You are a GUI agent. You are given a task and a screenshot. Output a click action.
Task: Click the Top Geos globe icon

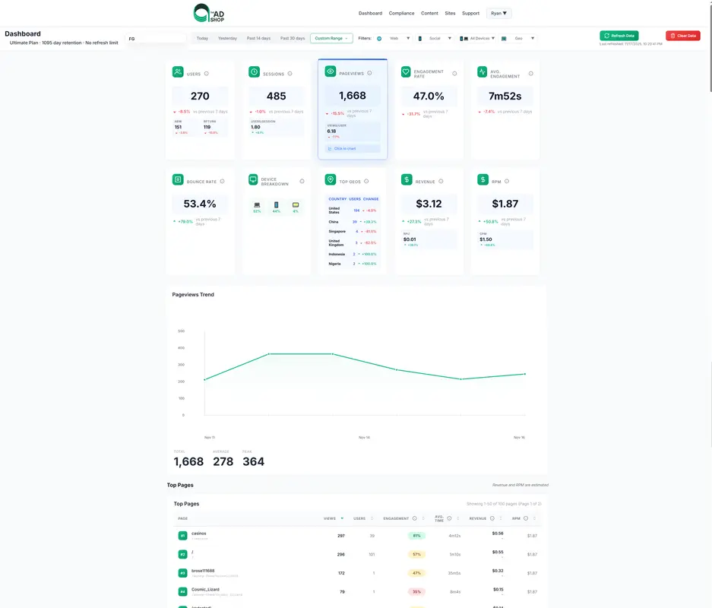click(x=329, y=179)
